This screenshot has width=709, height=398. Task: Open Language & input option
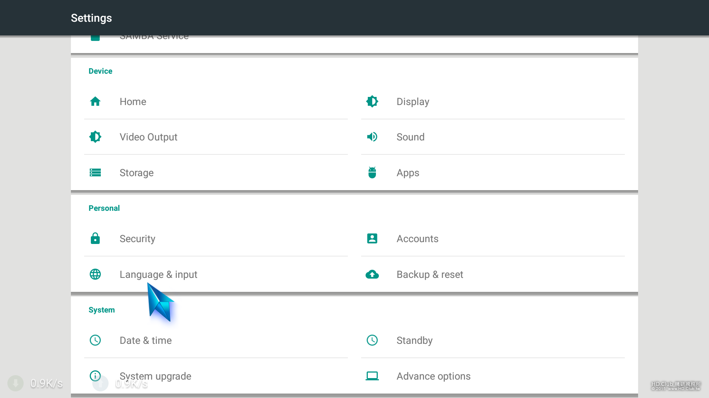click(158, 275)
